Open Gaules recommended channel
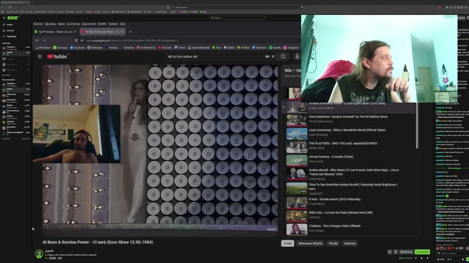This screenshot has height=263, width=469. pos(16,106)
